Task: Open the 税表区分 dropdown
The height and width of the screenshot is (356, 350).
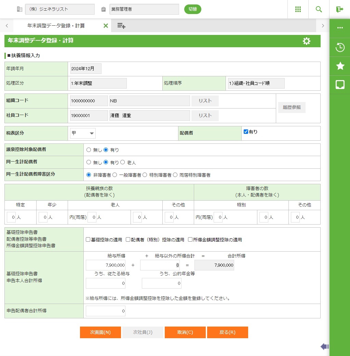Action: [83, 133]
